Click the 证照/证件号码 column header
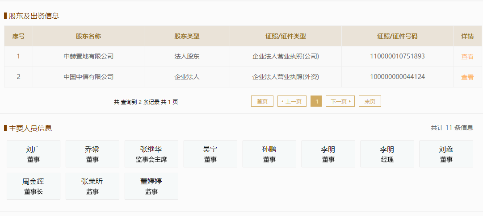The width and height of the screenshot is (483, 216). (x=397, y=36)
